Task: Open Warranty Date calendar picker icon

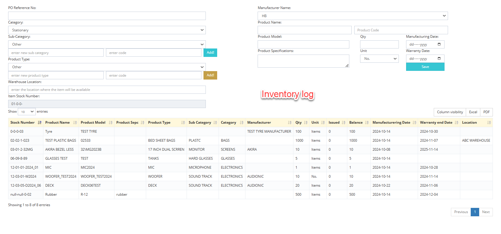Action: coord(439,59)
